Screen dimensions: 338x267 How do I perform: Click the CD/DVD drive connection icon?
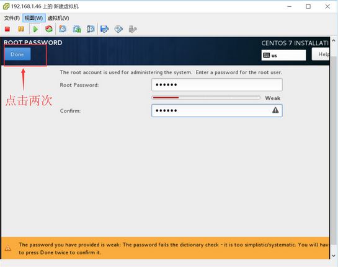118,29
